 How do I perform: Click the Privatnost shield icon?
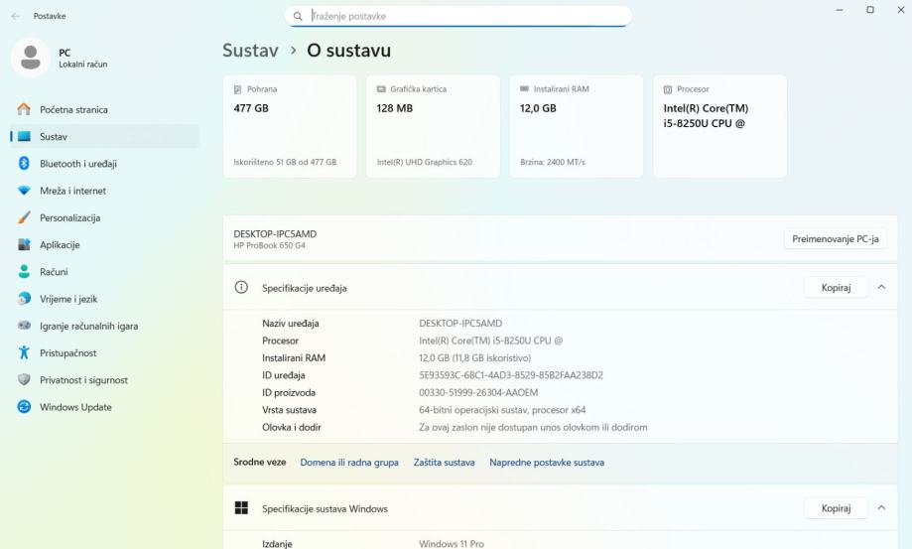pyautogui.click(x=24, y=380)
